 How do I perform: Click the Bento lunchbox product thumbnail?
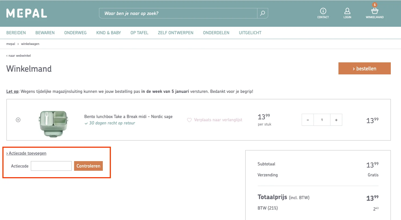click(54, 123)
